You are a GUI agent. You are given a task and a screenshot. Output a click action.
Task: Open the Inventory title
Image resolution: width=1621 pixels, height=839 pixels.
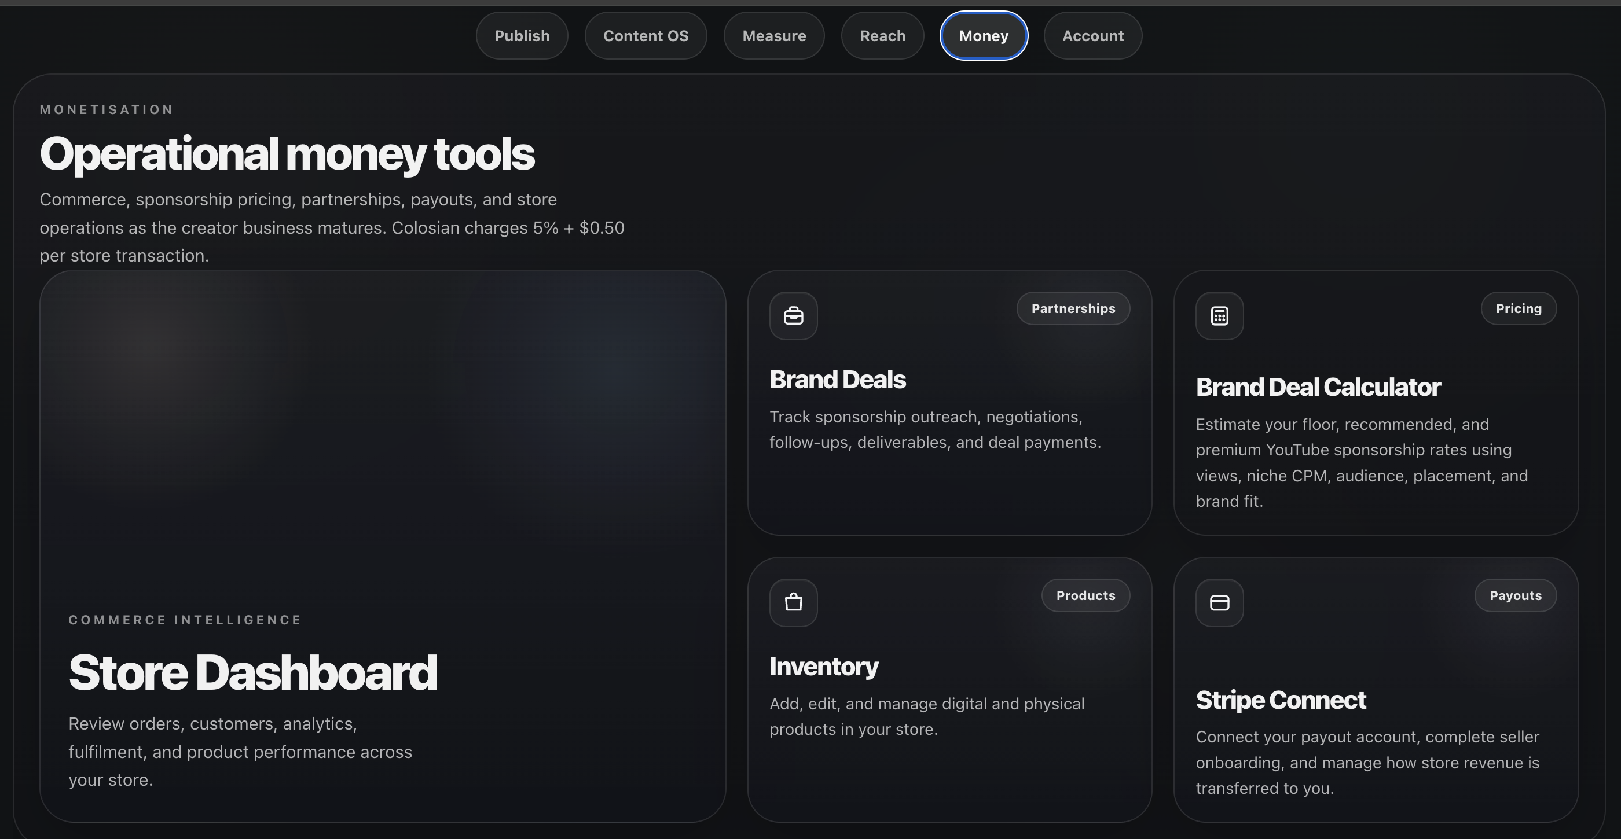pos(824,667)
